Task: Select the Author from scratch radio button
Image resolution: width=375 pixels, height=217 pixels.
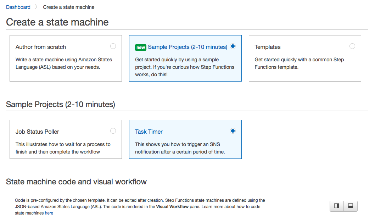Action: [x=113, y=46]
